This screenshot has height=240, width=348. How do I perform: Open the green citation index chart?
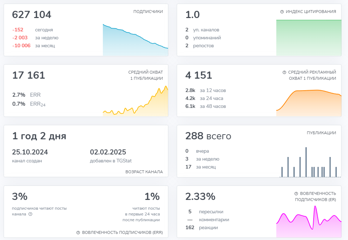click(x=309, y=38)
